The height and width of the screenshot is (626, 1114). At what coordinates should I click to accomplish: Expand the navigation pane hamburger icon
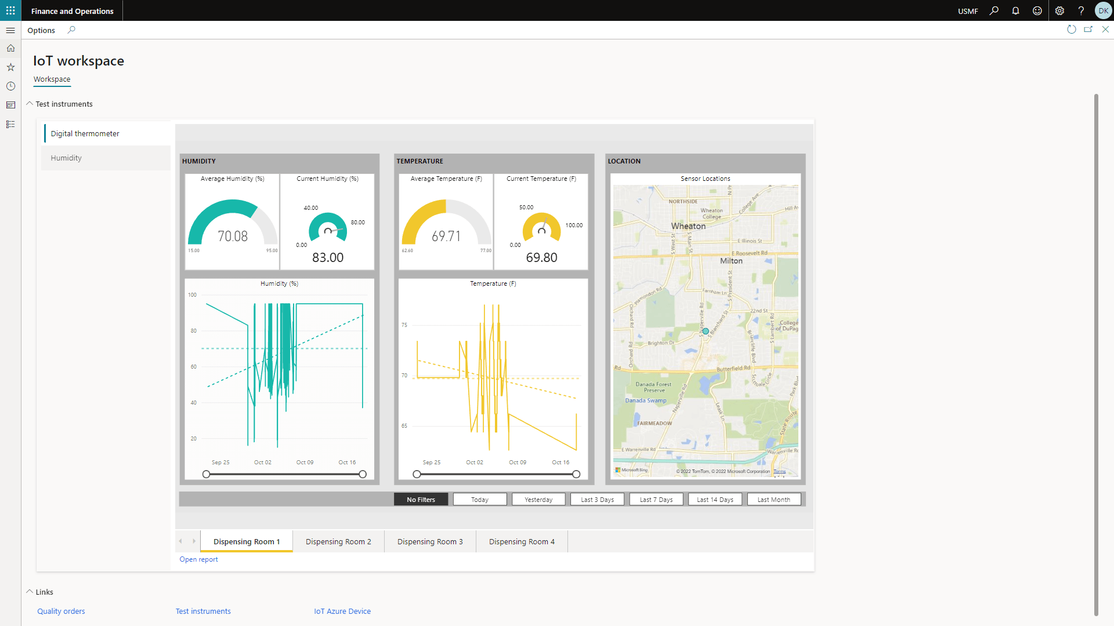[10, 30]
